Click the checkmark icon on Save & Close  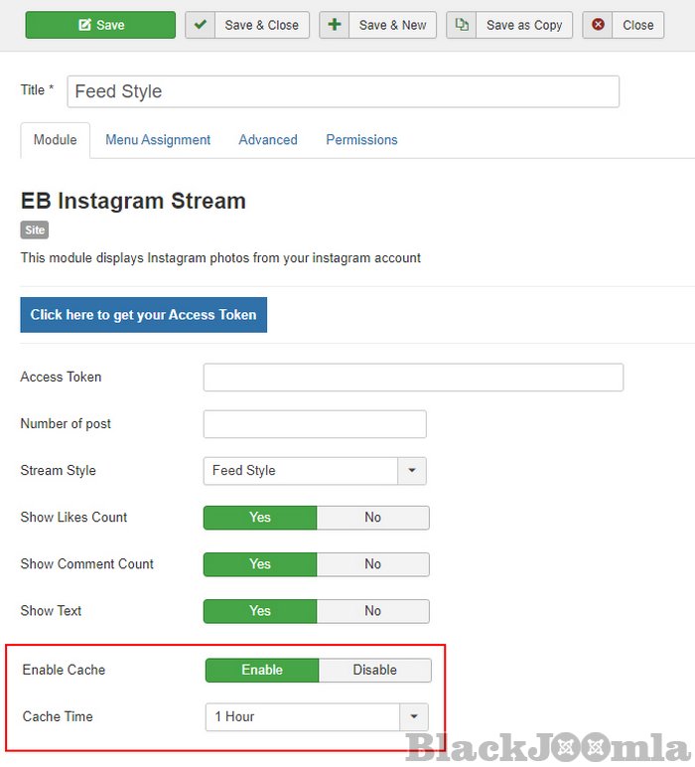click(201, 25)
